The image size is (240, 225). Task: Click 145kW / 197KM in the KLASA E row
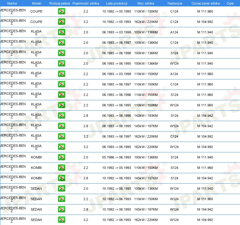[146, 126]
